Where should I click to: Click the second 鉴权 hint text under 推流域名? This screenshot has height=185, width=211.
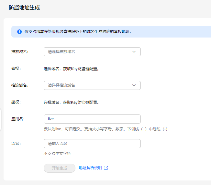71,102
